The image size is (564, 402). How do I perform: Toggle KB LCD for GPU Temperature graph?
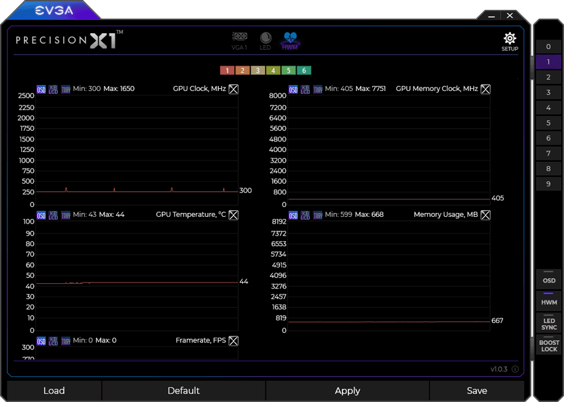(53, 215)
